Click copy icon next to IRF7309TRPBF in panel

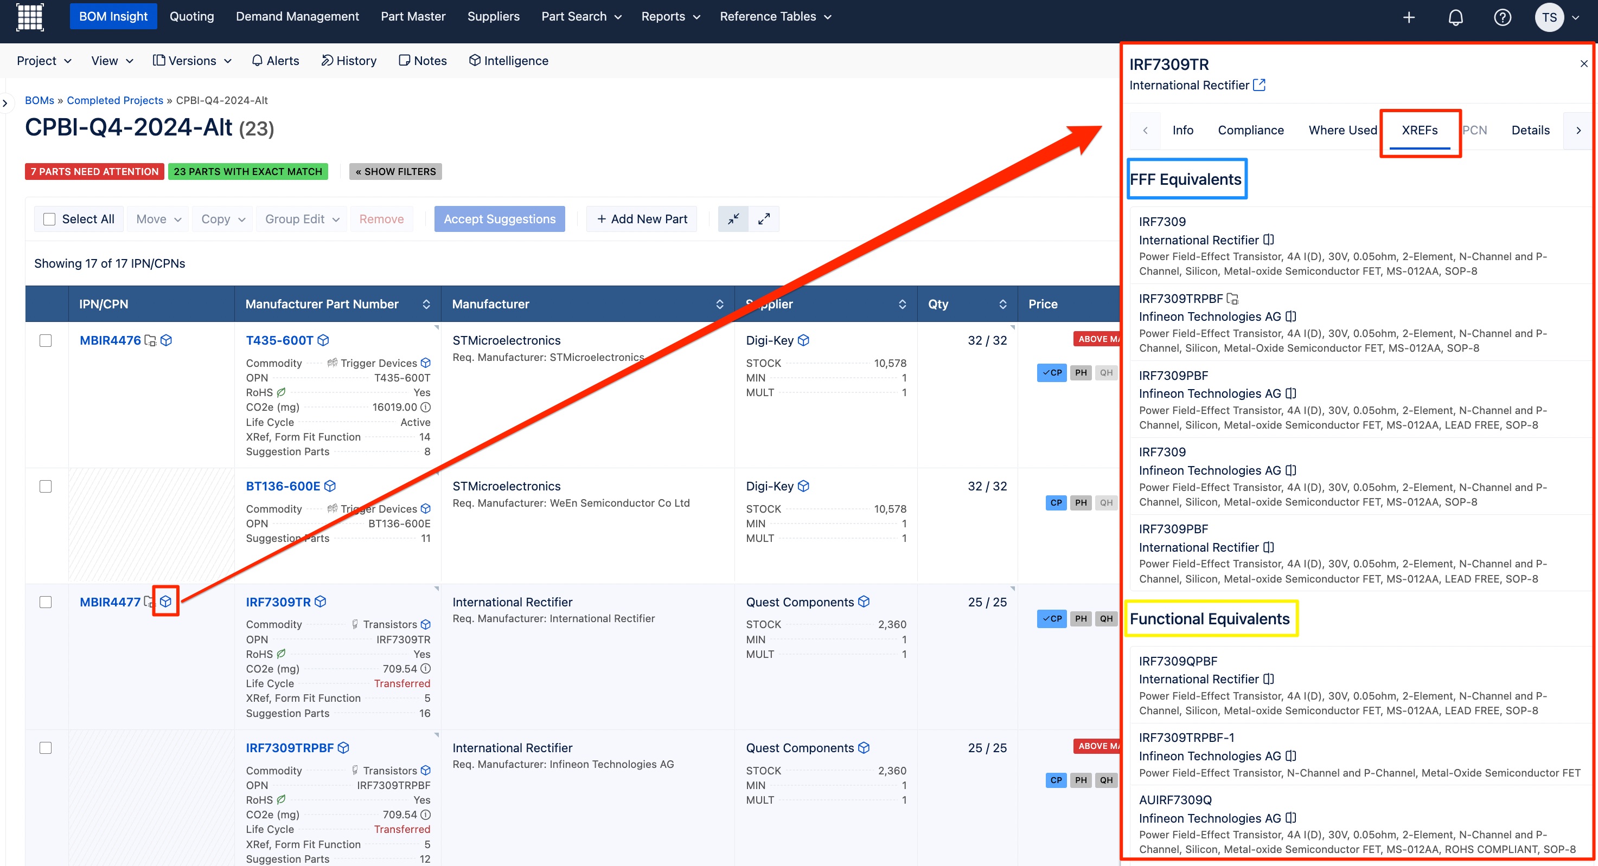coord(1232,299)
